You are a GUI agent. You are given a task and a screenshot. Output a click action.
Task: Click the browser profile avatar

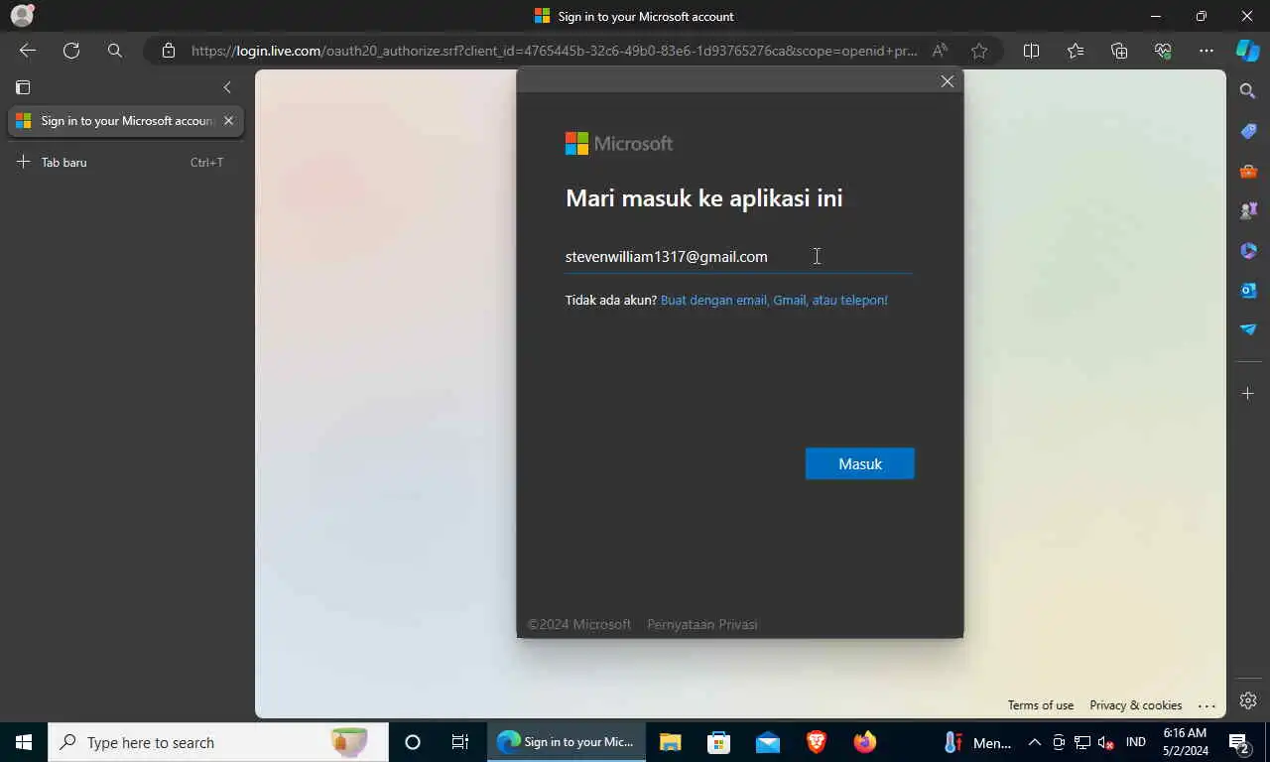pos(22,16)
